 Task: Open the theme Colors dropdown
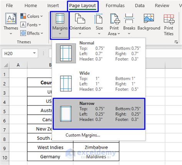coord(31,16)
